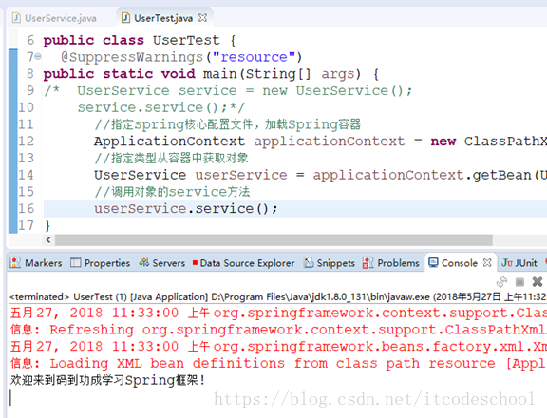The image size is (547, 418).
Task: Open the JUnit view tab
Action: pyautogui.click(x=519, y=263)
